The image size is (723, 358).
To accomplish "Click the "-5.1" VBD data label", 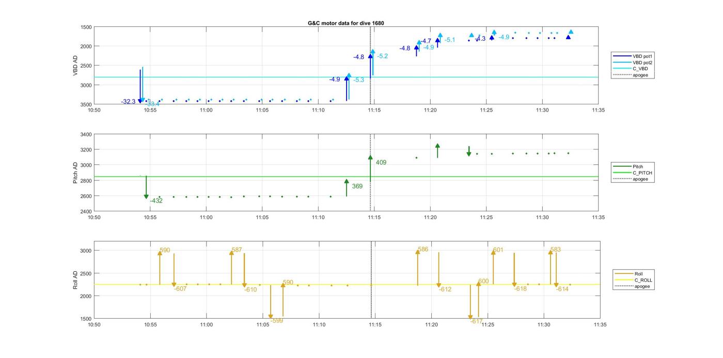I will (450, 40).
